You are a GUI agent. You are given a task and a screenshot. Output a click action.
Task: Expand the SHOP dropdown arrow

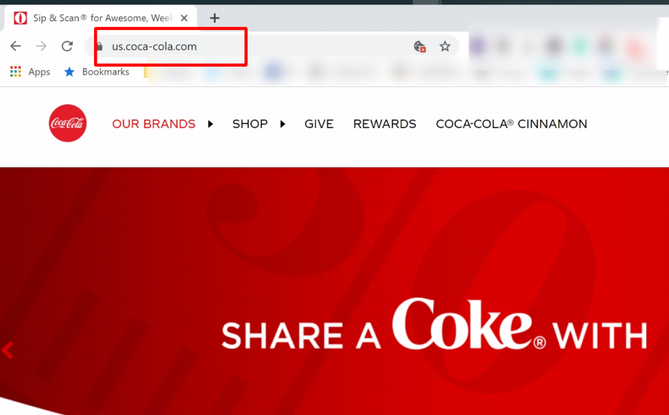pyautogui.click(x=284, y=124)
